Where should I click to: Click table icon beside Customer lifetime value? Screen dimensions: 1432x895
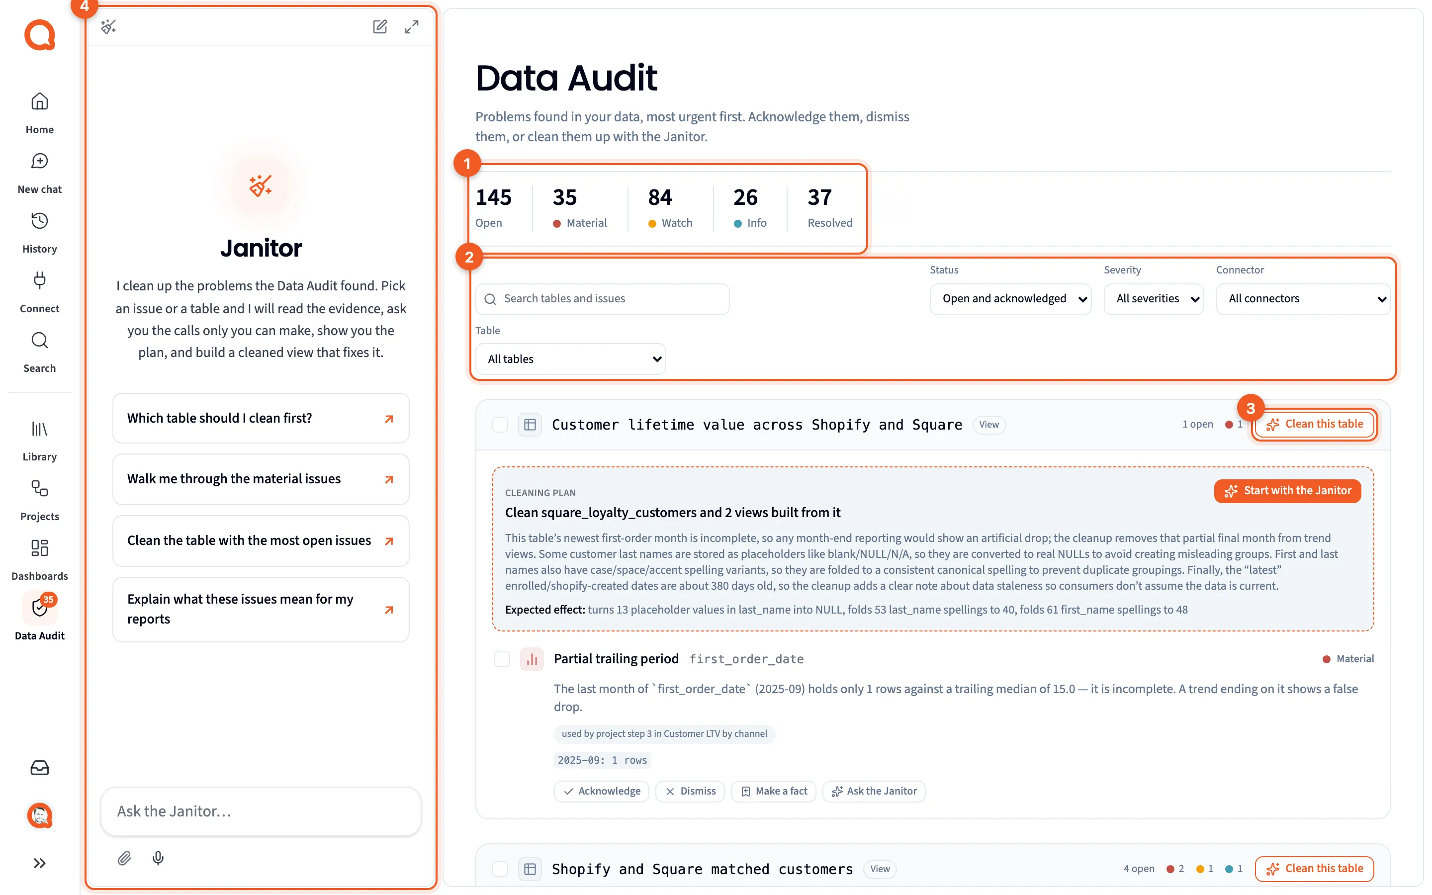tap(530, 425)
